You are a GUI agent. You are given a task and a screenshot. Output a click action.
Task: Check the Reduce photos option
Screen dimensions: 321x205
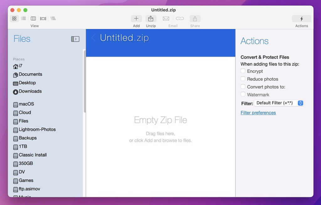click(243, 79)
